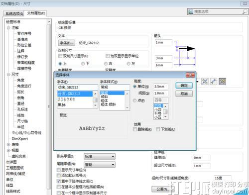249x195 pixels.
Task: Enable 双制尺寸显示 checkbox
Action: point(60,56)
